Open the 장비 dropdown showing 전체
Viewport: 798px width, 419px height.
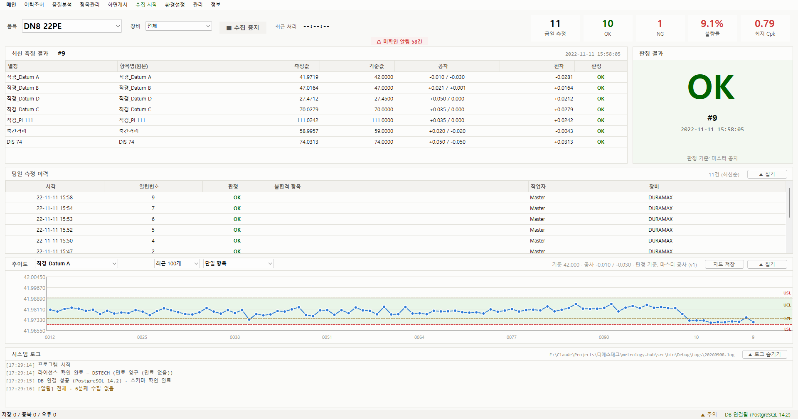pyautogui.click(x=179, y=26)
